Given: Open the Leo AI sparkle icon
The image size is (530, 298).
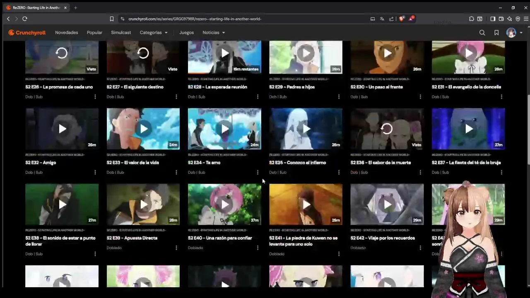Looking at the screenshot, I should point(509,19).
